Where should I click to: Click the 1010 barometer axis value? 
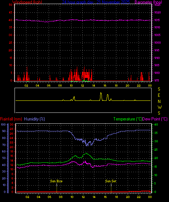point(157,27)
